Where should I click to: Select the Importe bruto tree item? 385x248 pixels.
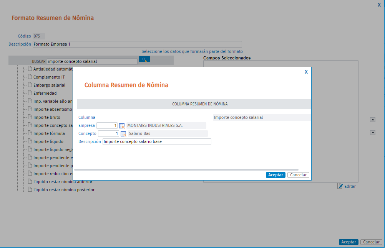click(46, 117)
